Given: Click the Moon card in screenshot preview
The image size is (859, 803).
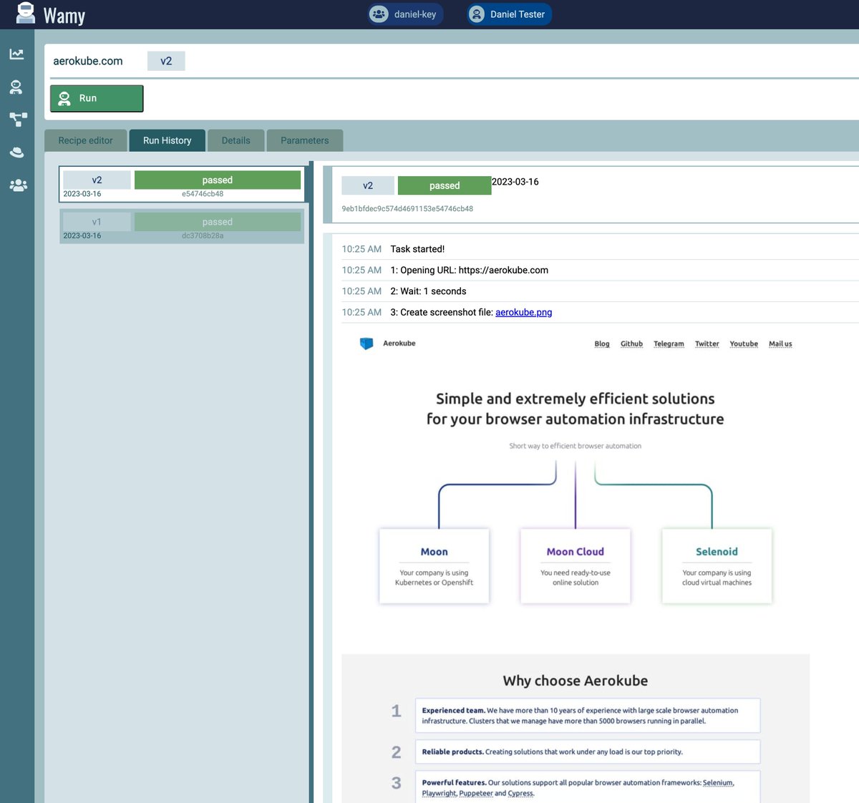Looking at the screenshot, I should 434,566.
